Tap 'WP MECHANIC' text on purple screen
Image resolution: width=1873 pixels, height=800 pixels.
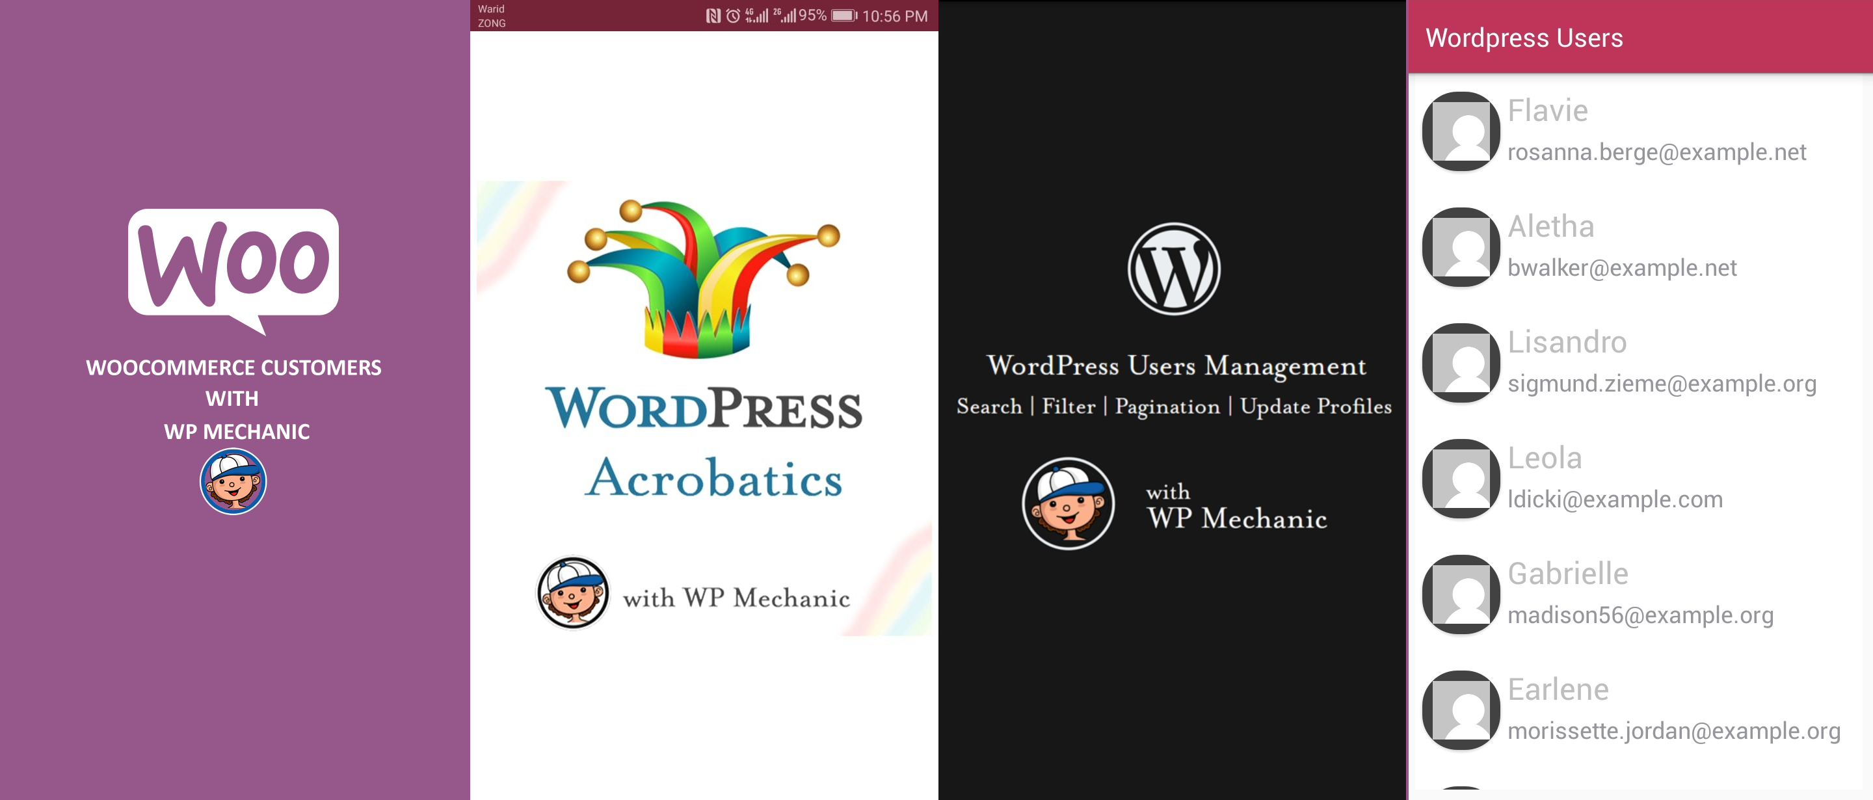tap(236, 432)
